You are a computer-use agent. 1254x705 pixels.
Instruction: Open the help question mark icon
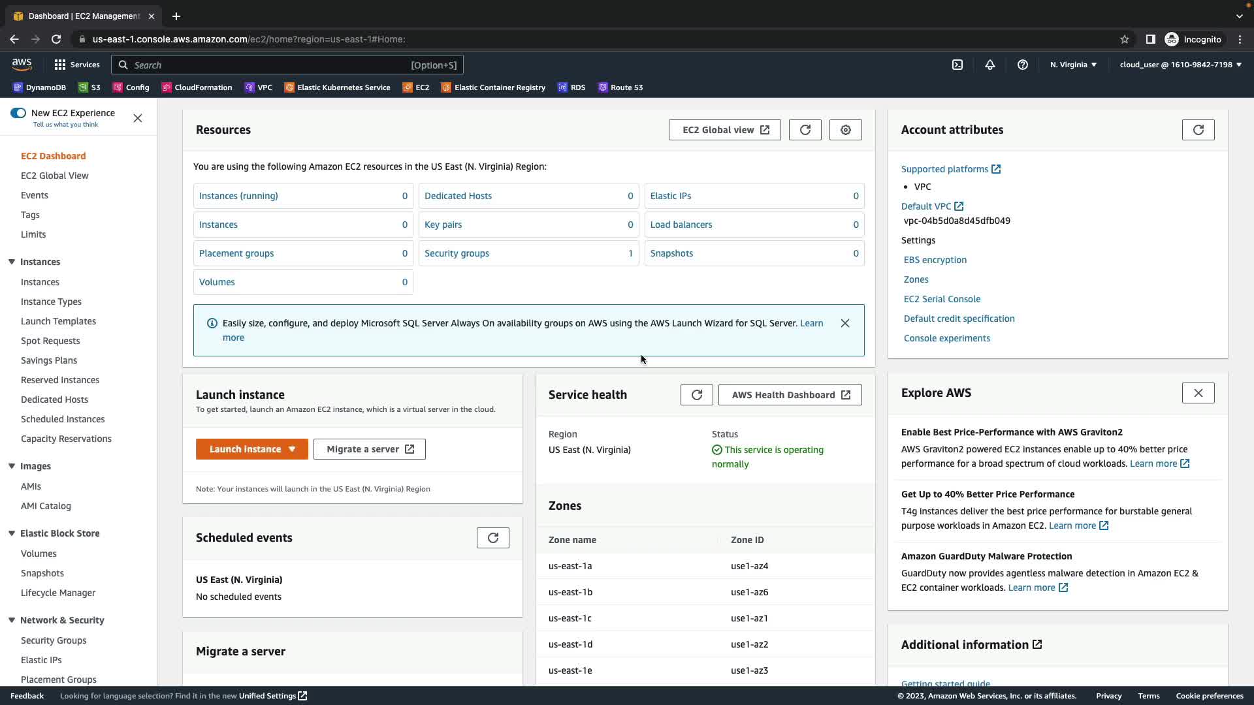(1023, 65)
